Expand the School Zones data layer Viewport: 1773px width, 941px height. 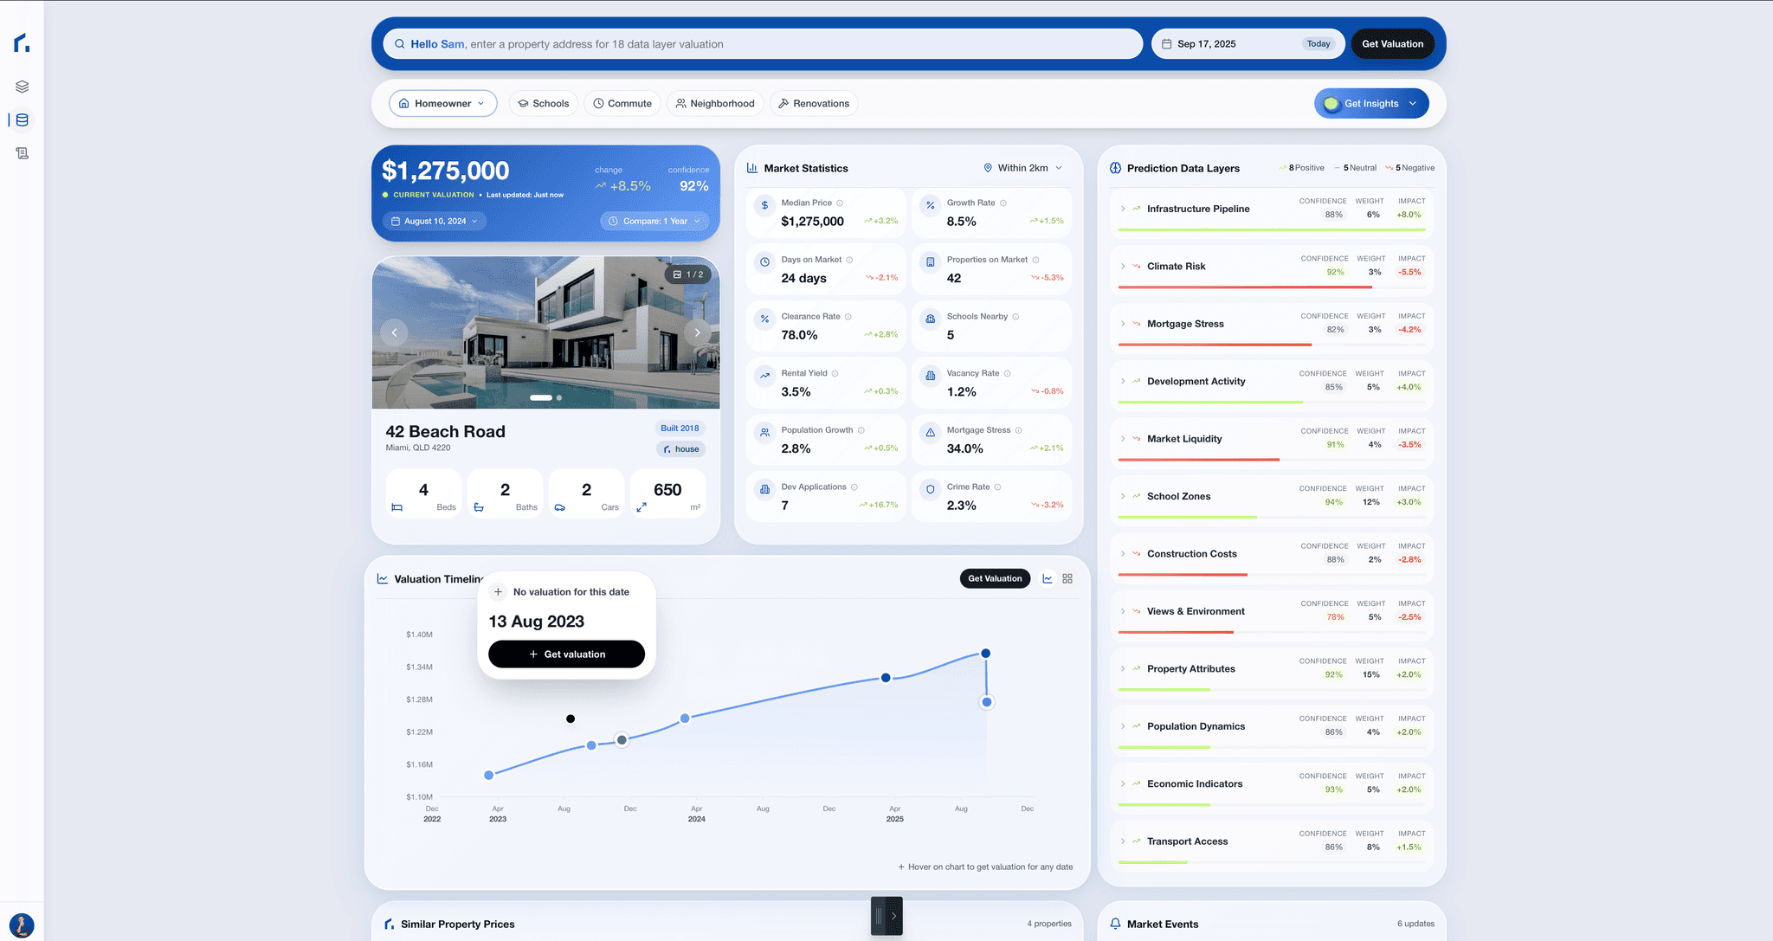1123,497
